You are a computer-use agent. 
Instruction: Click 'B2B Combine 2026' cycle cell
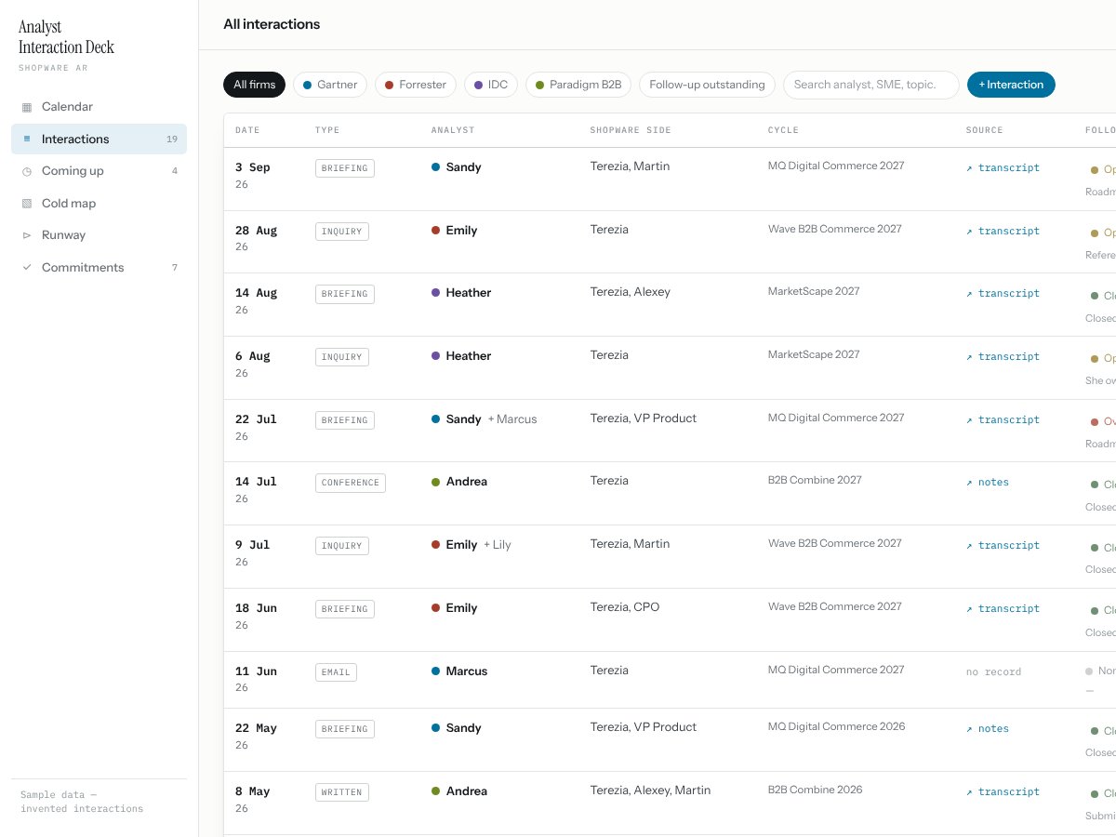tap(815, 790)
